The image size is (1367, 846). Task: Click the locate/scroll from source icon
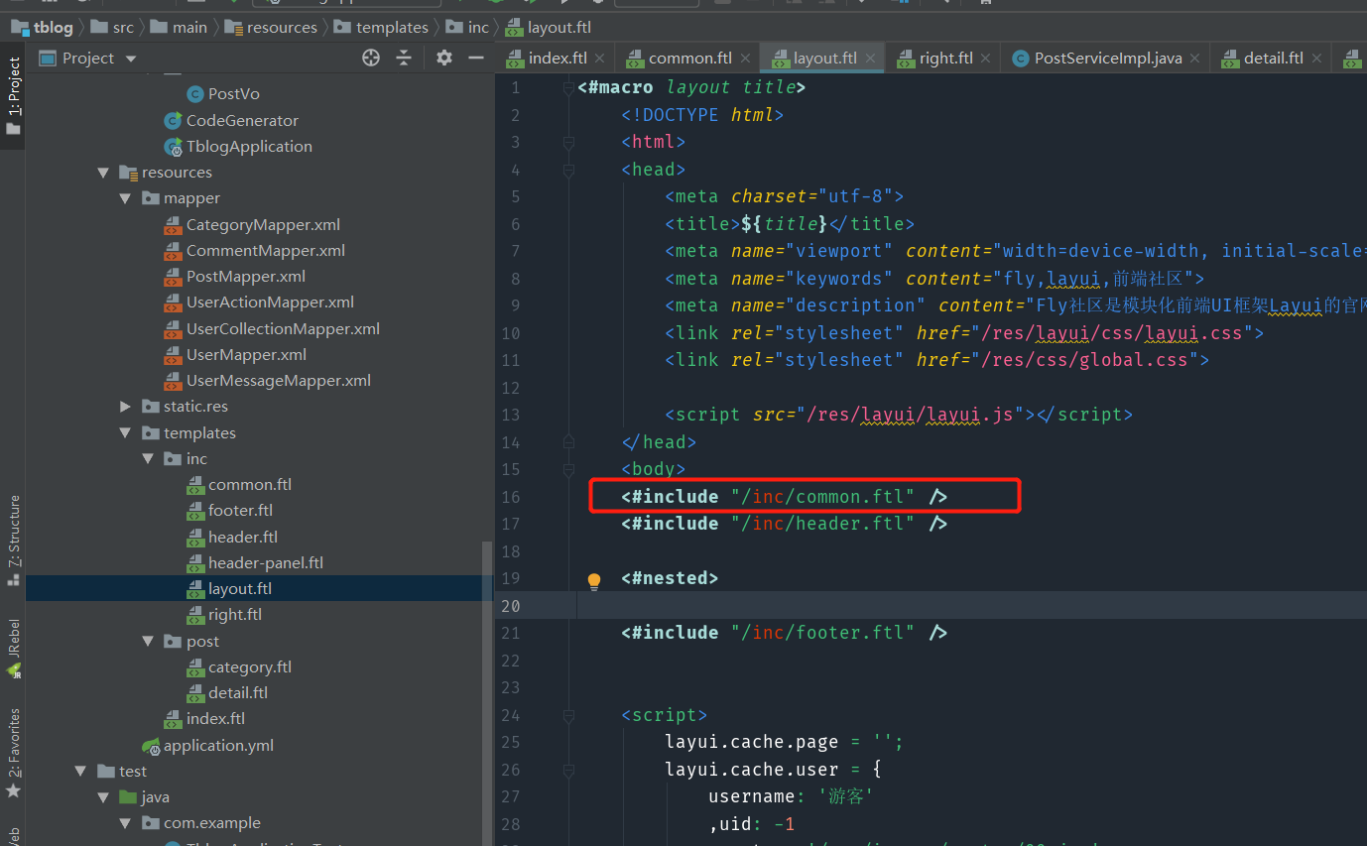coord(371,58)
